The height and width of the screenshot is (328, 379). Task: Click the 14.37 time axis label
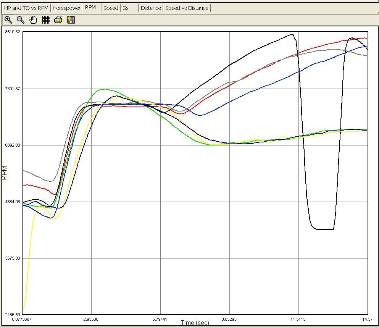pos(368,319)
